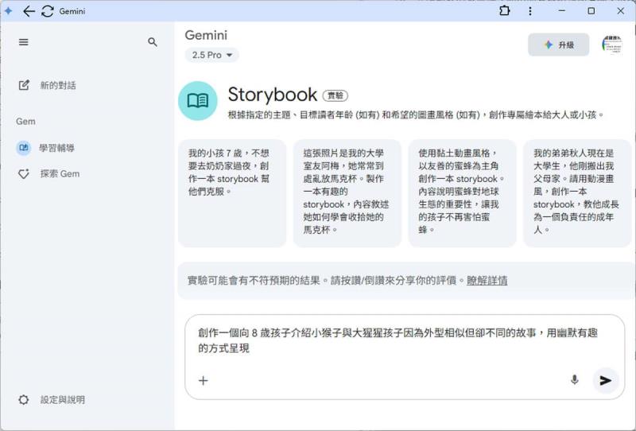Select the 7-year-old grandma sleepover prompt card
636x431 pixels.
pyautogui.click(x=232, y=193)
